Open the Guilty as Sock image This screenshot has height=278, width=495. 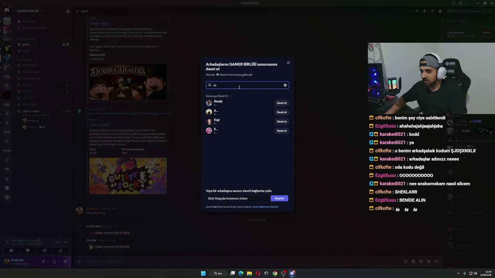point(128,176)
